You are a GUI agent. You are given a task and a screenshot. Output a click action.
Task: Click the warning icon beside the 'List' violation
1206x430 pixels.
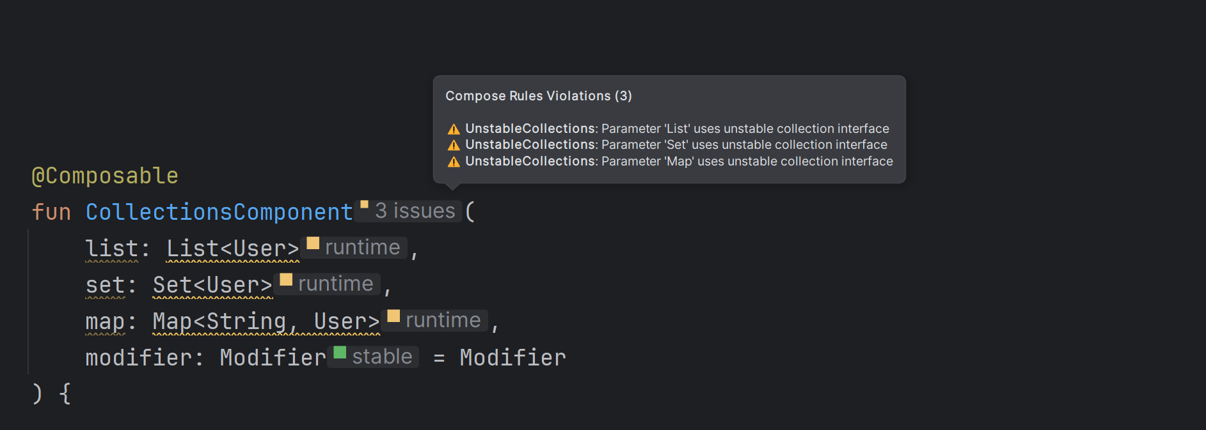(x=454, y=129)
